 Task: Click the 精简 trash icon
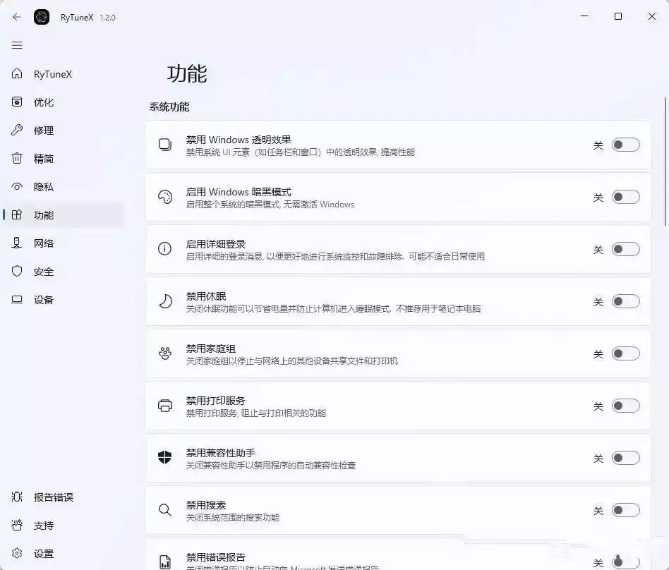(x=17, y=158)
